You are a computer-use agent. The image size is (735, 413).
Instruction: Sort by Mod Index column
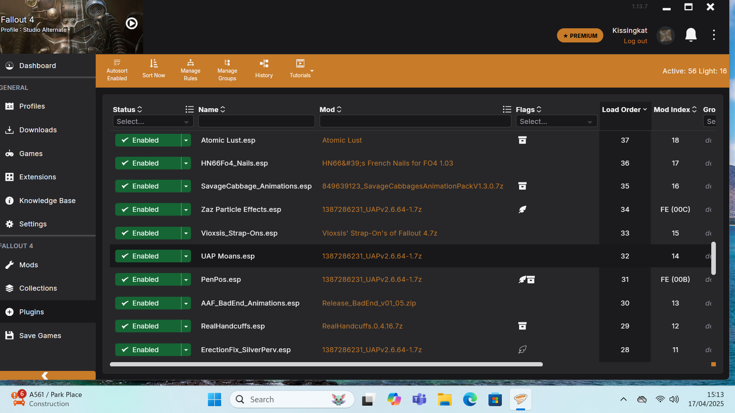(675, 110)
